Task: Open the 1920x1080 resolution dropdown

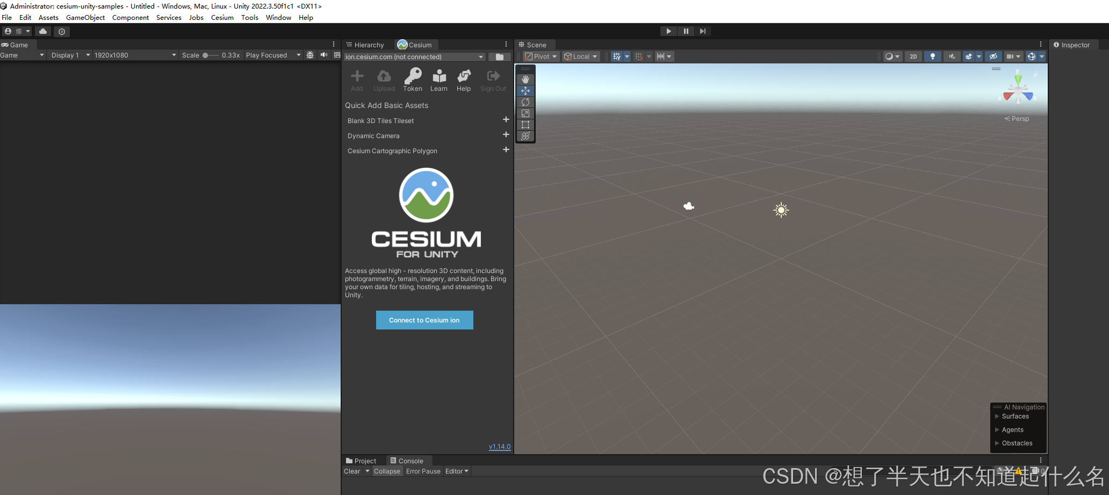Action: click(135, 55)
